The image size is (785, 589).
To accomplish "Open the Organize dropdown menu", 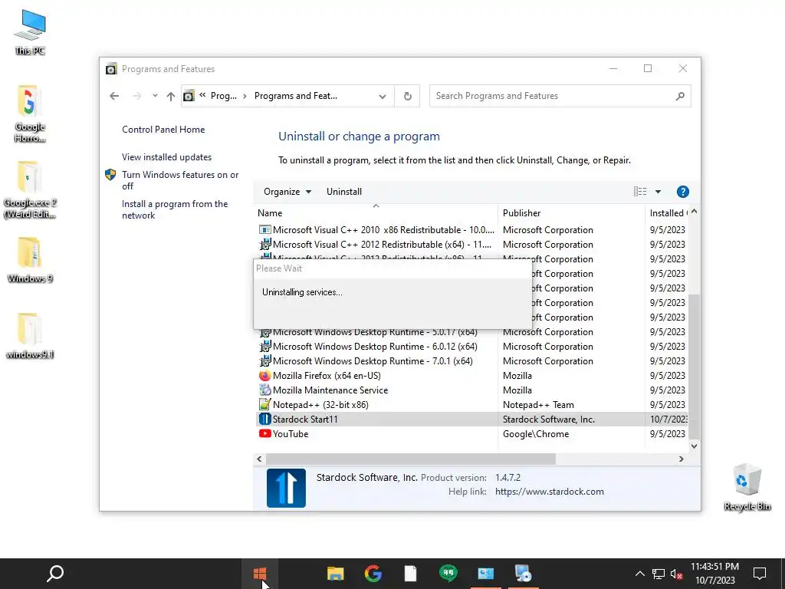I will click(x=287, y=192).
